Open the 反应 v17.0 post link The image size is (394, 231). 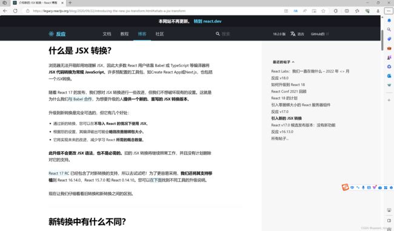pyautogui.click(x=279, y=112)
